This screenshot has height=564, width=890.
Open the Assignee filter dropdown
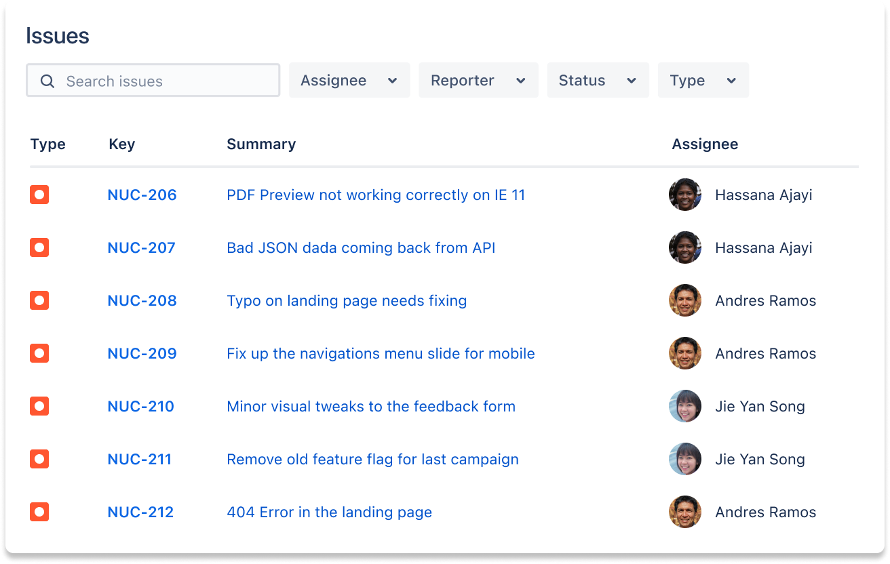[349, 80]
